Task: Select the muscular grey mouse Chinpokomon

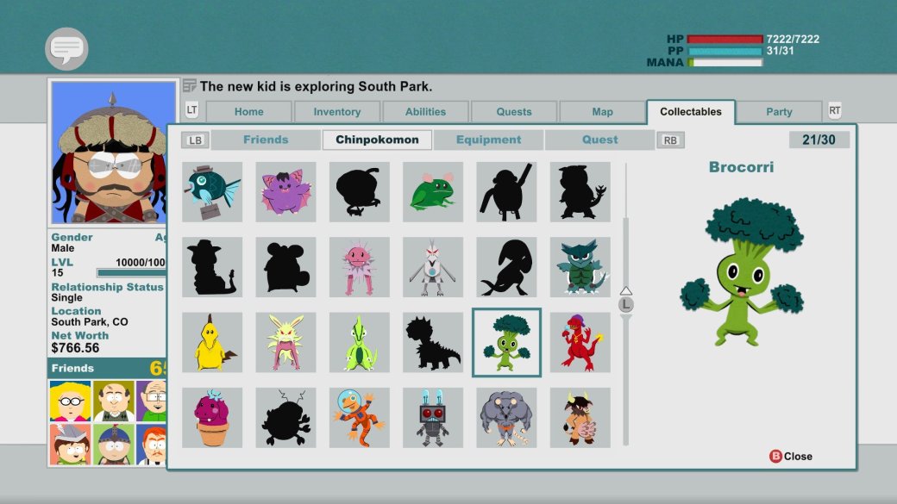Action: [506, 418]
